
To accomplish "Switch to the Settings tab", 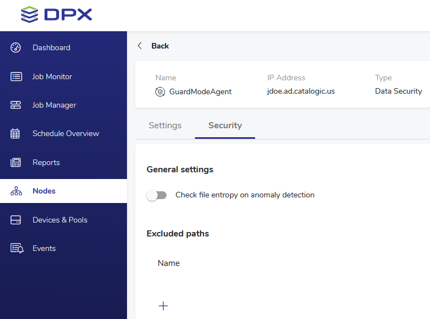I will [x=165, y=125].
